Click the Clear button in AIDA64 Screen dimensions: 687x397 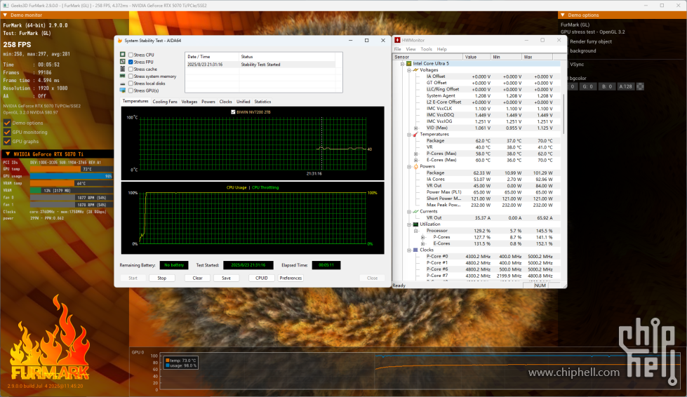point(198,278)
